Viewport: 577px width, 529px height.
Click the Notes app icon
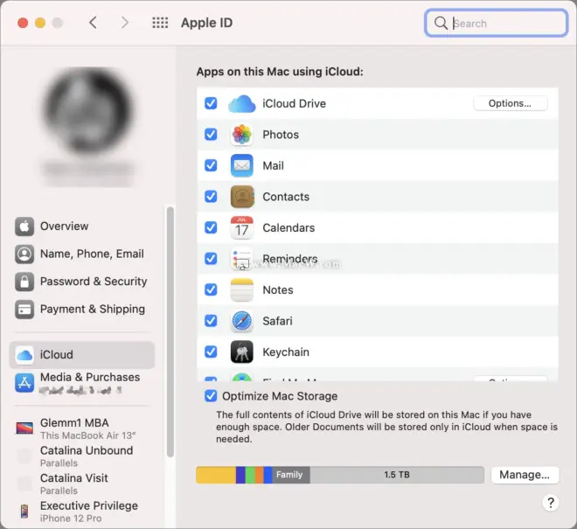tap(242, 289)
